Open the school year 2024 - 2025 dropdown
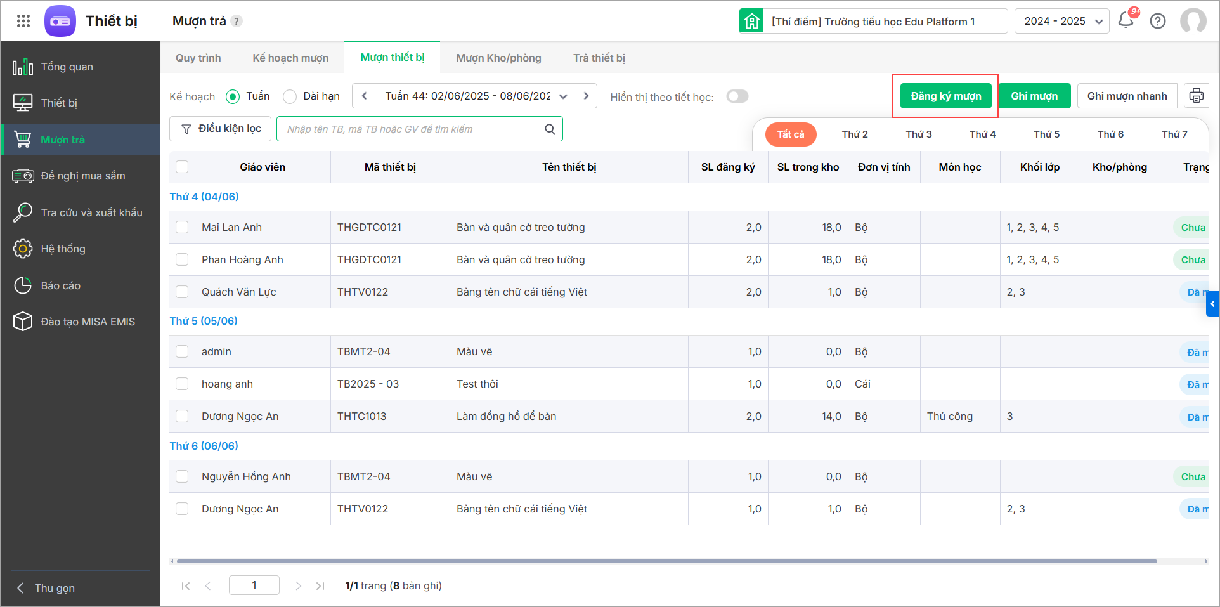The width and height of the screenshot is (1220, 607). pos(1061,21)
